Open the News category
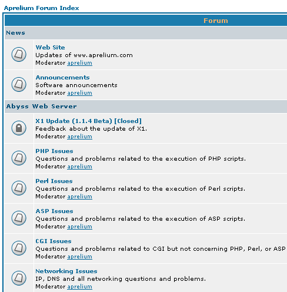The width and height of the screenshot is (287, 292). [15, 33]
